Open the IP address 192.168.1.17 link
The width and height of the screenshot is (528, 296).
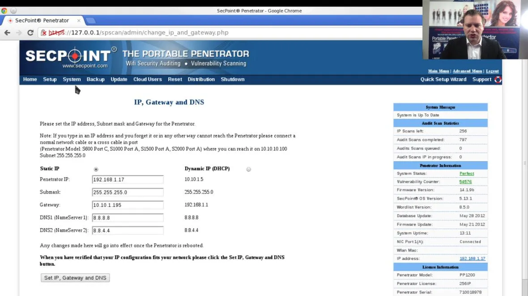(472, 258)
